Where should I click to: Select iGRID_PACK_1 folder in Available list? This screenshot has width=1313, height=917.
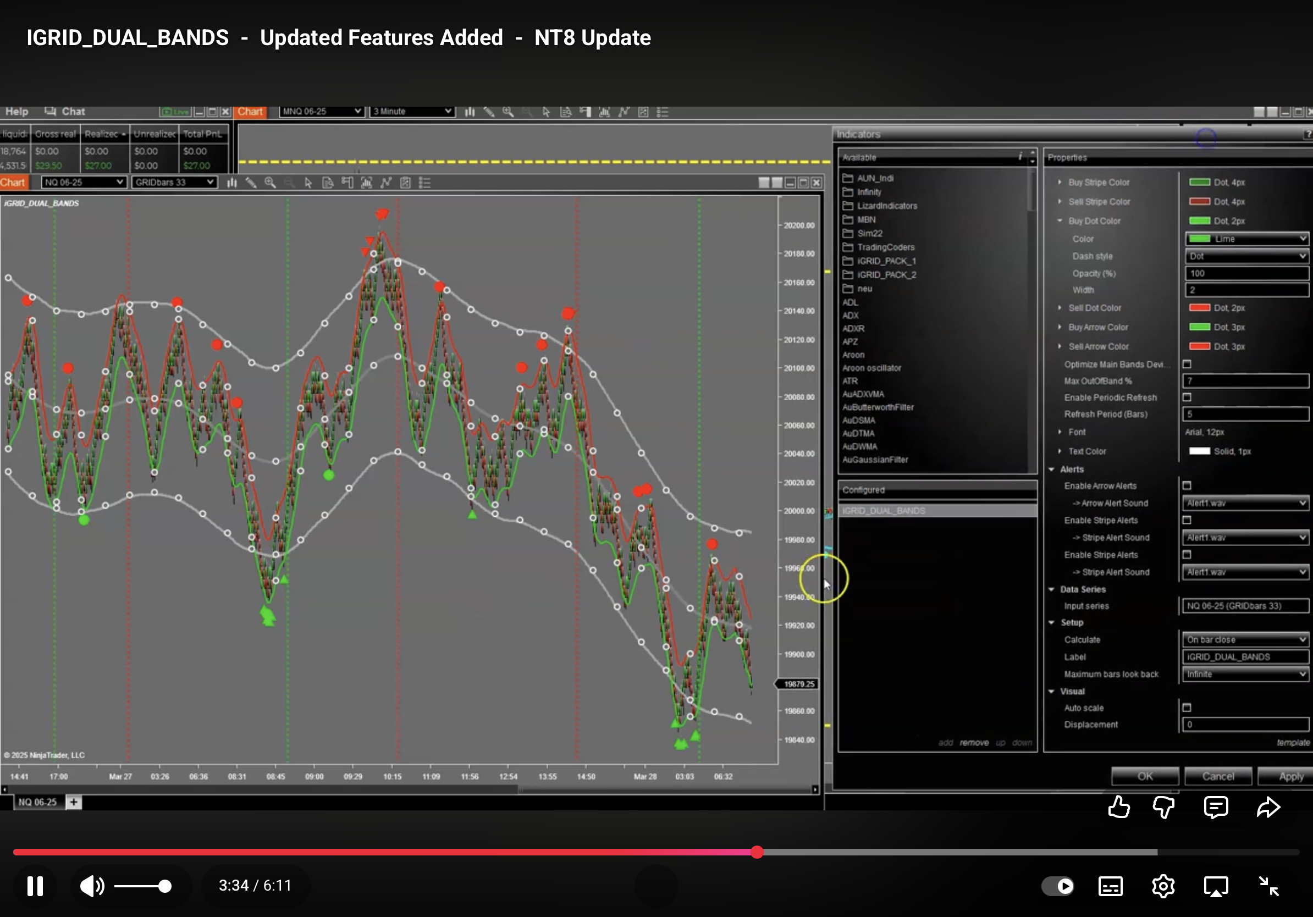tap(886, 261)
